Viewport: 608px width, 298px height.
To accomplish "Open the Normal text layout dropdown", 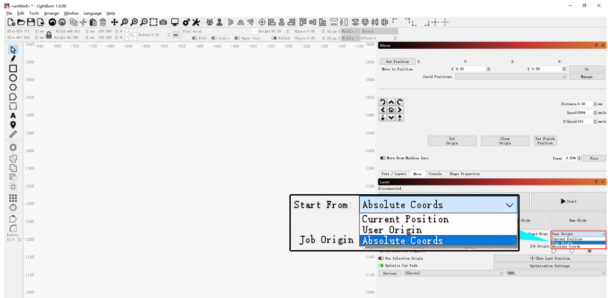I will (379, 31).
